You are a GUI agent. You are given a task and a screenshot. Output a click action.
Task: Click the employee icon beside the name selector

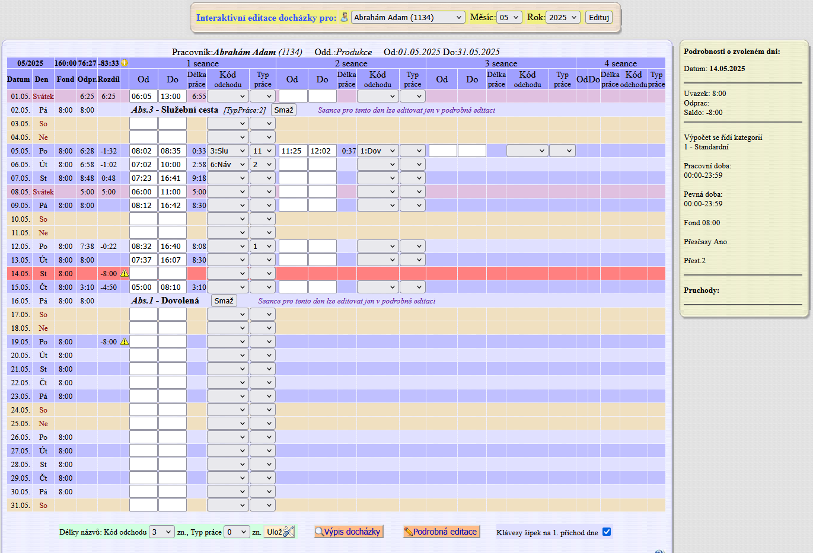(344, 17)
